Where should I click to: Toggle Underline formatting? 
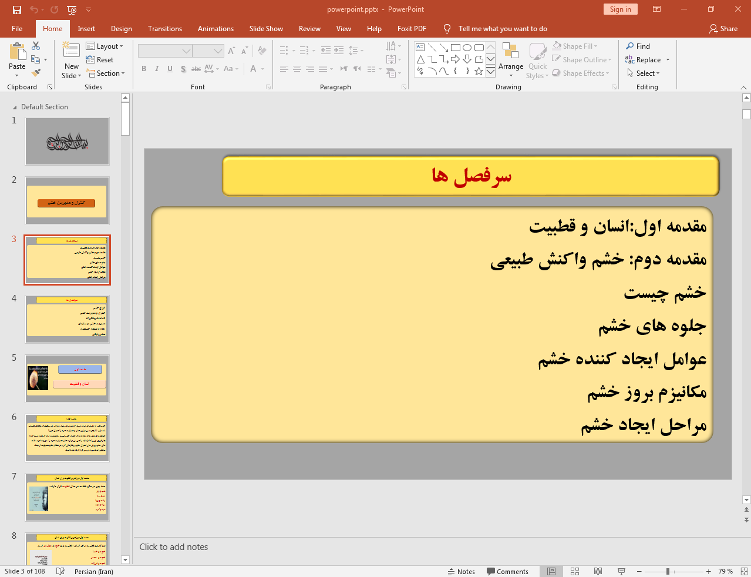pos(170,69)
